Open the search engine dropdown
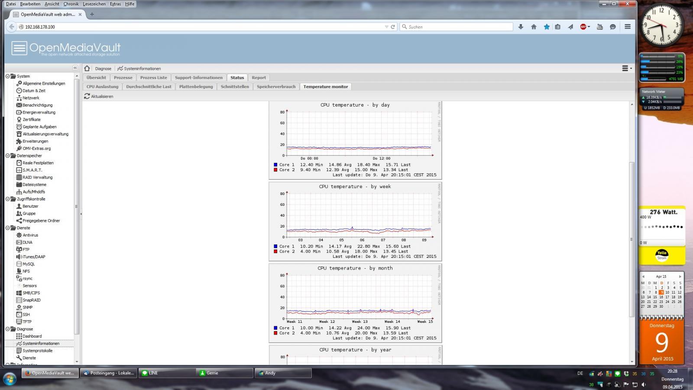Image resolution: width=693 pixels, height=390 pixels. 405,27
